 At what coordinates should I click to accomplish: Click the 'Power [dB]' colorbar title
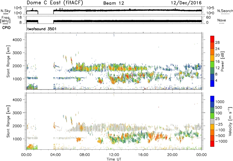222,61
